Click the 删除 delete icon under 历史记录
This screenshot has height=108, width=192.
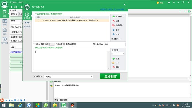113,67
